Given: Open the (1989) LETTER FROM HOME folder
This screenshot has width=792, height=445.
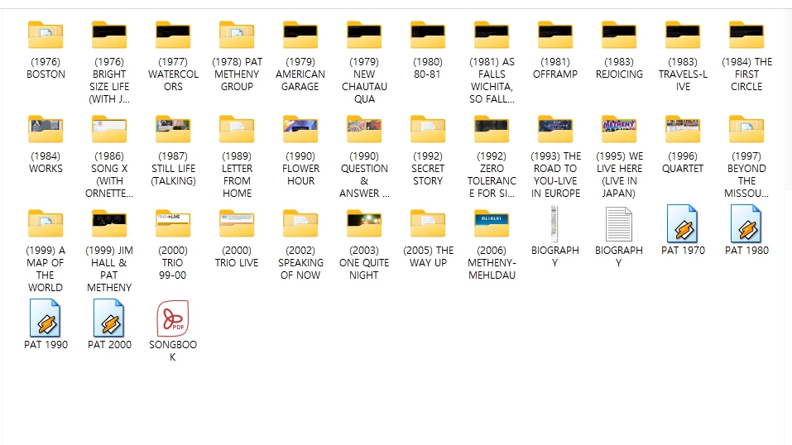Looking at the screenshot, I should tap(237, 130).
